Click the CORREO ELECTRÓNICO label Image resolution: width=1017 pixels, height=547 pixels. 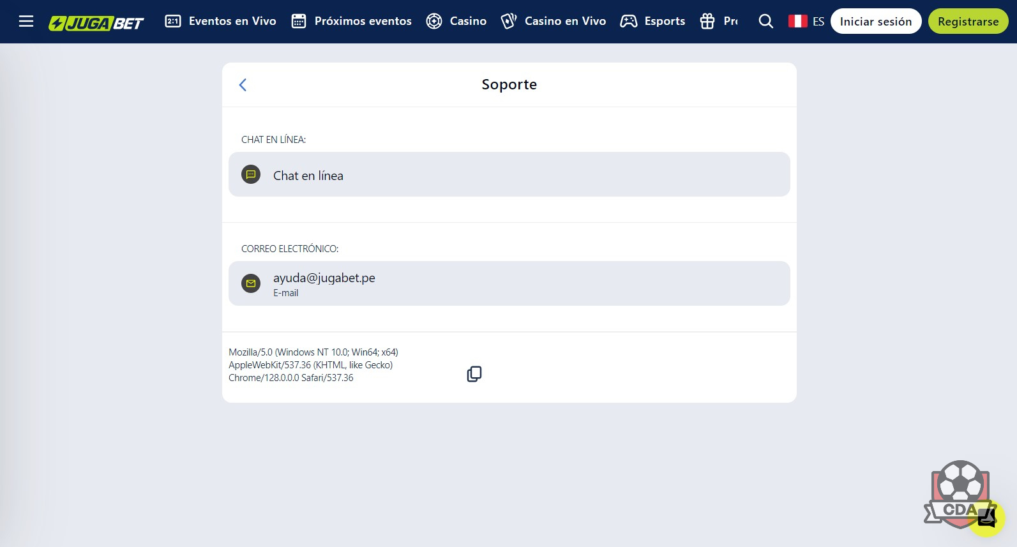coord(290,249)
